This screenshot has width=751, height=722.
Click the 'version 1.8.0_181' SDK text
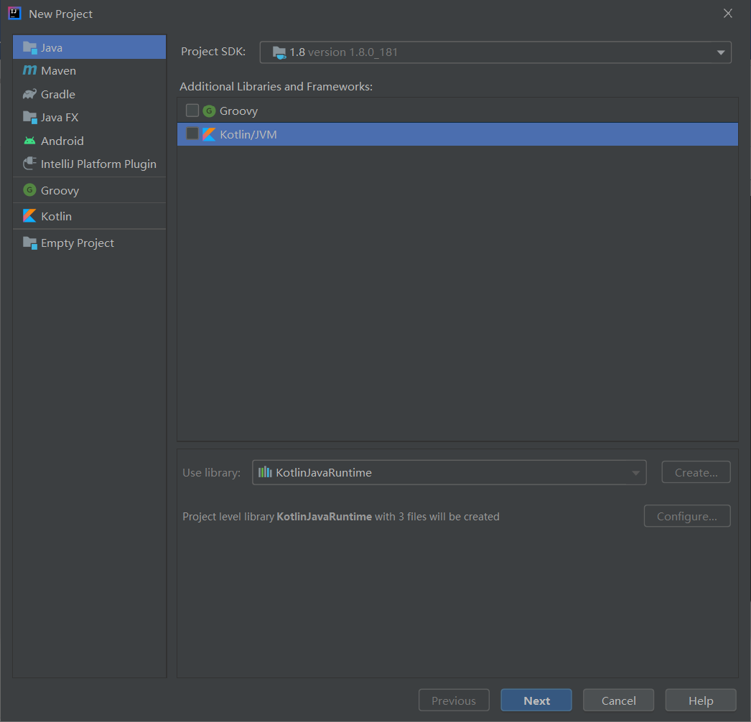(353, 52)
